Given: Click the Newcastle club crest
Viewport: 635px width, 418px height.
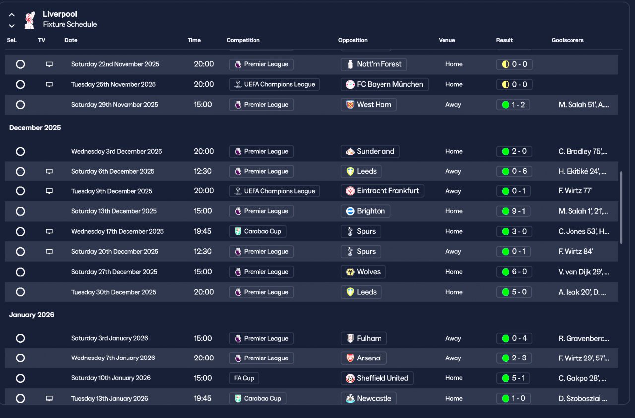Looking at the screenshot, I should pyautogui.click(x=350, y=399).
